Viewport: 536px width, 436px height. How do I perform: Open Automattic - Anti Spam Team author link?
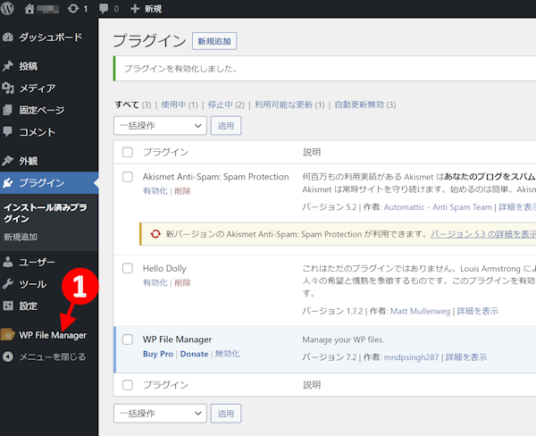438,207
